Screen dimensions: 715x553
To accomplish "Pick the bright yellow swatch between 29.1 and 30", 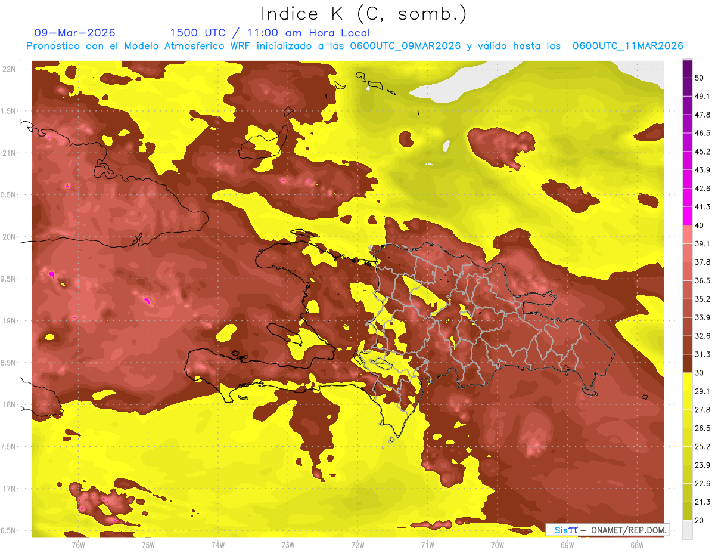I will (687, 382).
